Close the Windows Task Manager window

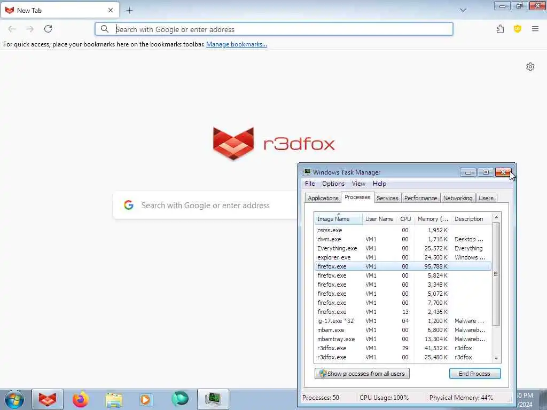(503, 172)
